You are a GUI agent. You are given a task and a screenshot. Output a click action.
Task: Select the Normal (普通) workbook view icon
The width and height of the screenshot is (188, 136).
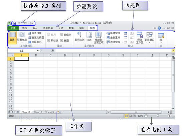coord(12,38)
